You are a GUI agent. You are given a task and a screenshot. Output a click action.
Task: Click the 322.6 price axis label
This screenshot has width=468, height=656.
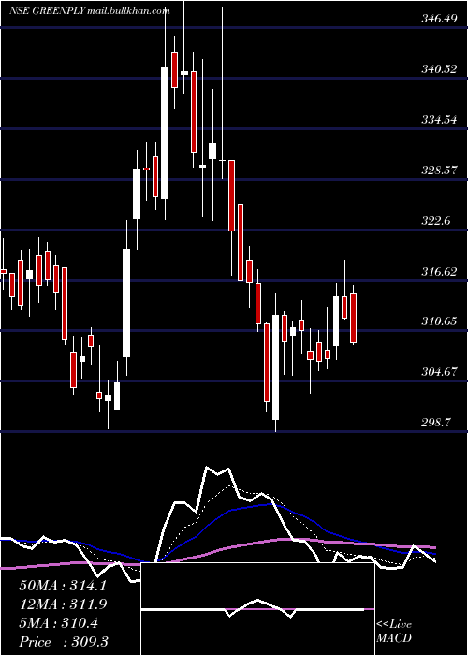436,221
